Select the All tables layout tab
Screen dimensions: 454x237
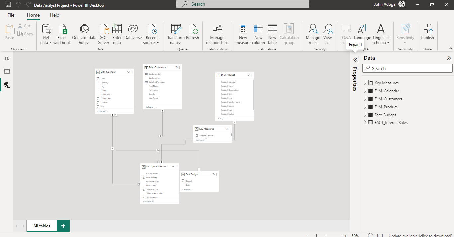(x=42, y=226)
